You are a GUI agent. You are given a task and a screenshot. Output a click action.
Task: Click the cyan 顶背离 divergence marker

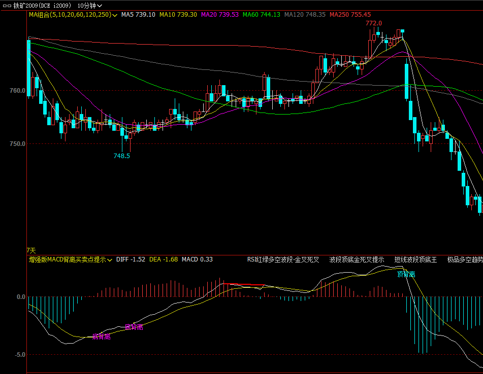pyautogui.click(x=406, y=274)
